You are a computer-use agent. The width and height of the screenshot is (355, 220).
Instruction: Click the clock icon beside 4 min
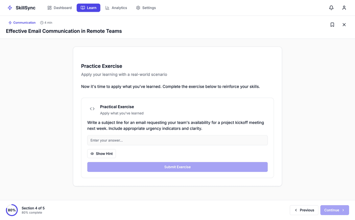point(42,23)
